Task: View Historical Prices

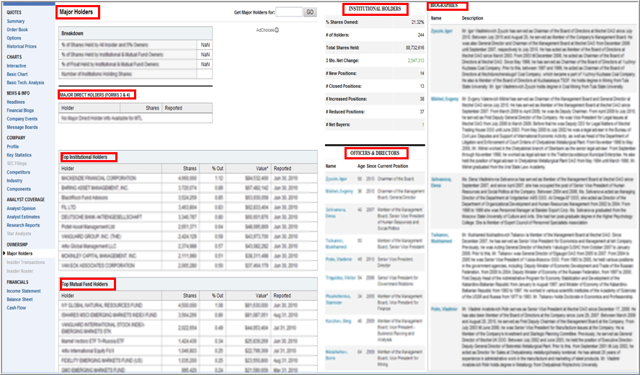Action: click(21, 47)
